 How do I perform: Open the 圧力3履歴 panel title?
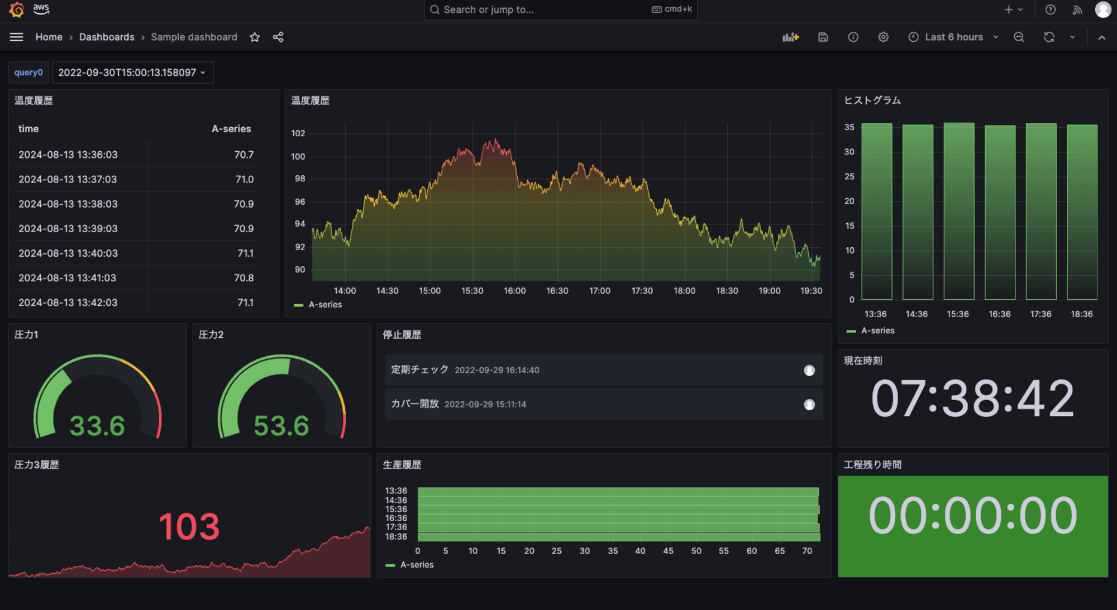click(x=36, y=465)
